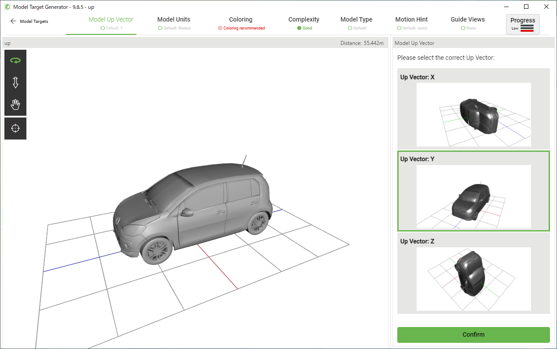Select the rotate view tool

pos(15,61)
